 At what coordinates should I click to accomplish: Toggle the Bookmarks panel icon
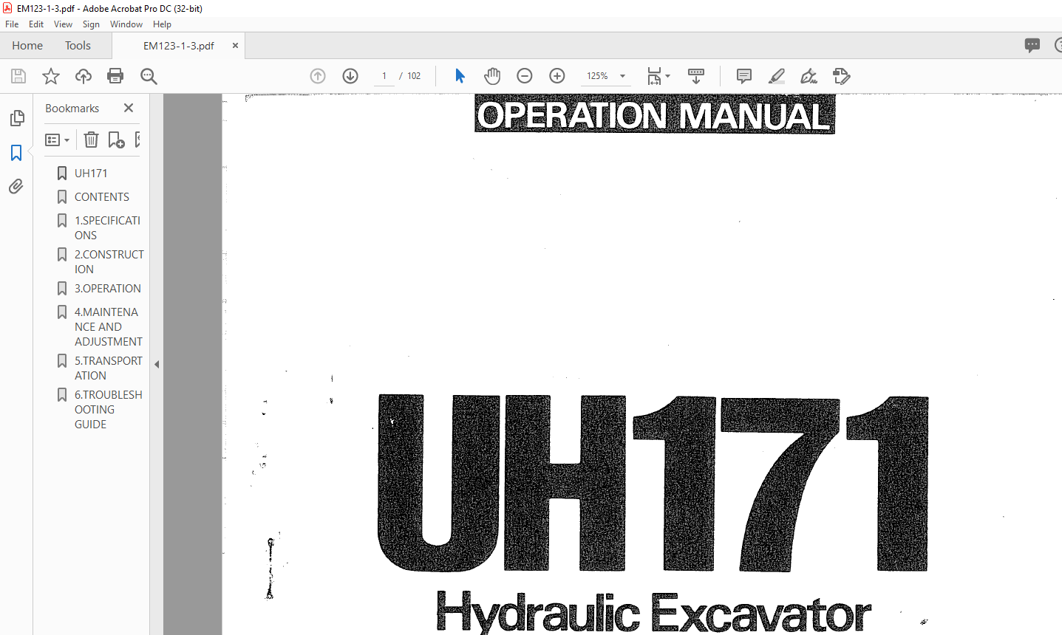pos(16,153)
